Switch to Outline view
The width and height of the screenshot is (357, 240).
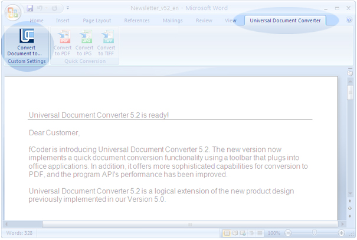click(x=251, y=233)
